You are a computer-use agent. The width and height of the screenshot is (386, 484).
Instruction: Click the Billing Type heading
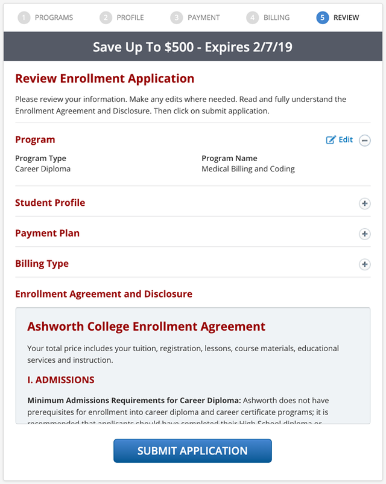42,264
